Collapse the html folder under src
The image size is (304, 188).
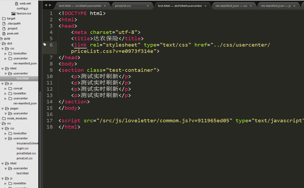tap(3, 164)
